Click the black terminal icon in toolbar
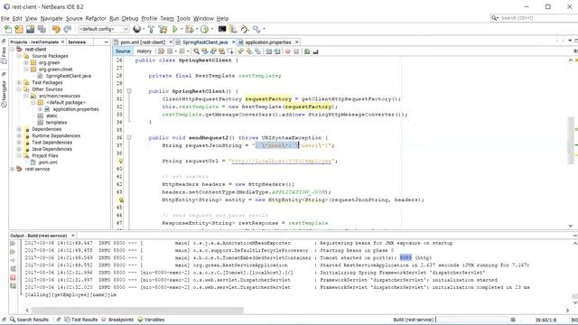The width and height of the screenshot is (578, 325). point(222,29)
